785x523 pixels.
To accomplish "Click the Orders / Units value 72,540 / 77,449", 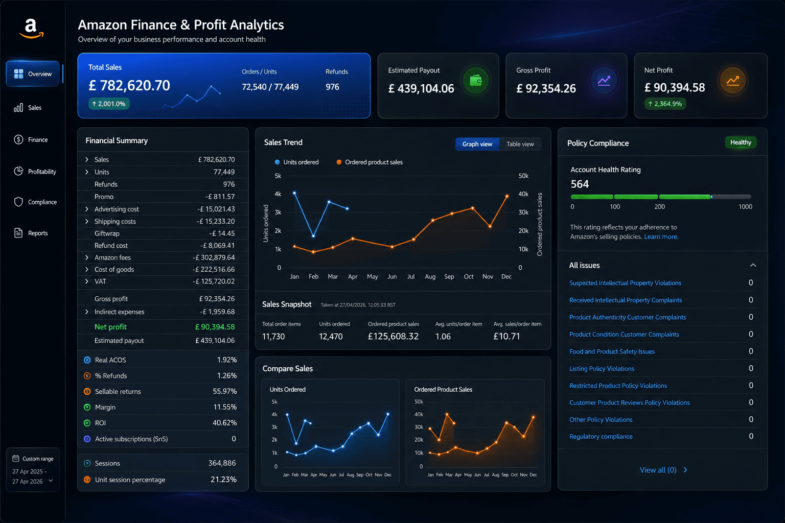I will (270, 87).
